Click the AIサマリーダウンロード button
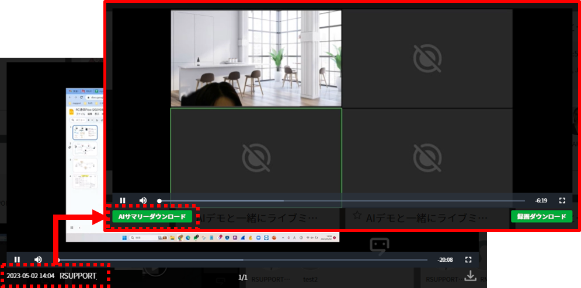This screenshot has width=581, height=288. pyautogui.click(x=152, y=217)
